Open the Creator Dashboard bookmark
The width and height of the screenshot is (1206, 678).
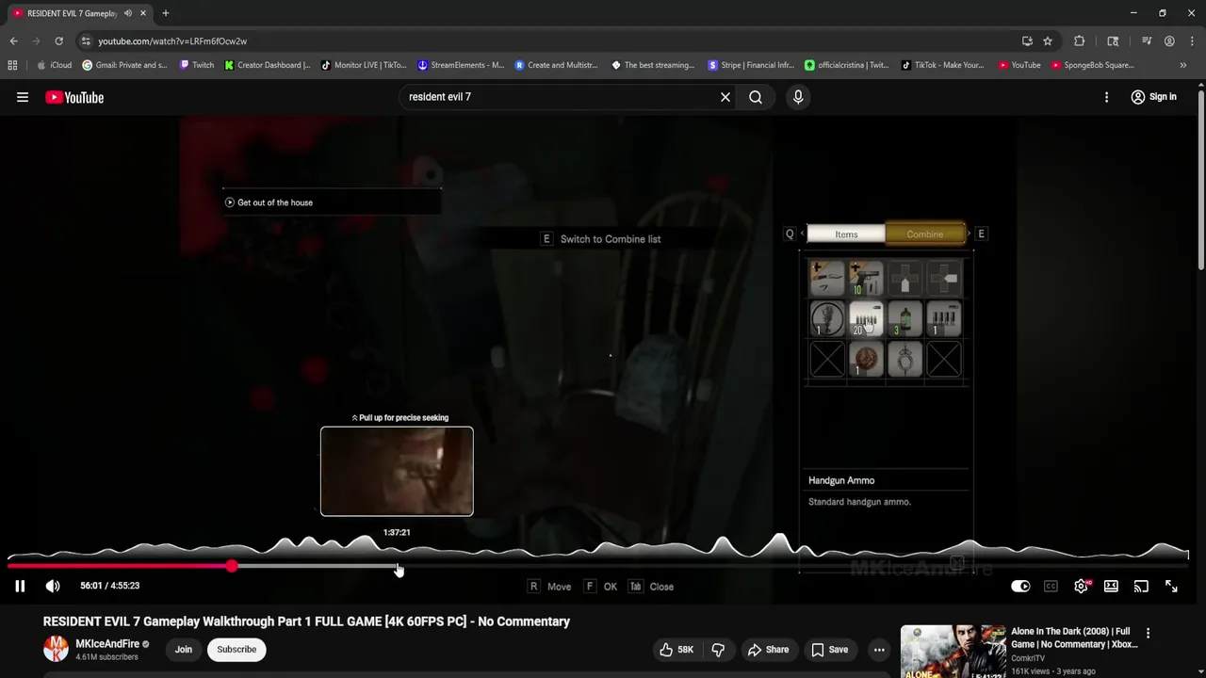point(268,65)
